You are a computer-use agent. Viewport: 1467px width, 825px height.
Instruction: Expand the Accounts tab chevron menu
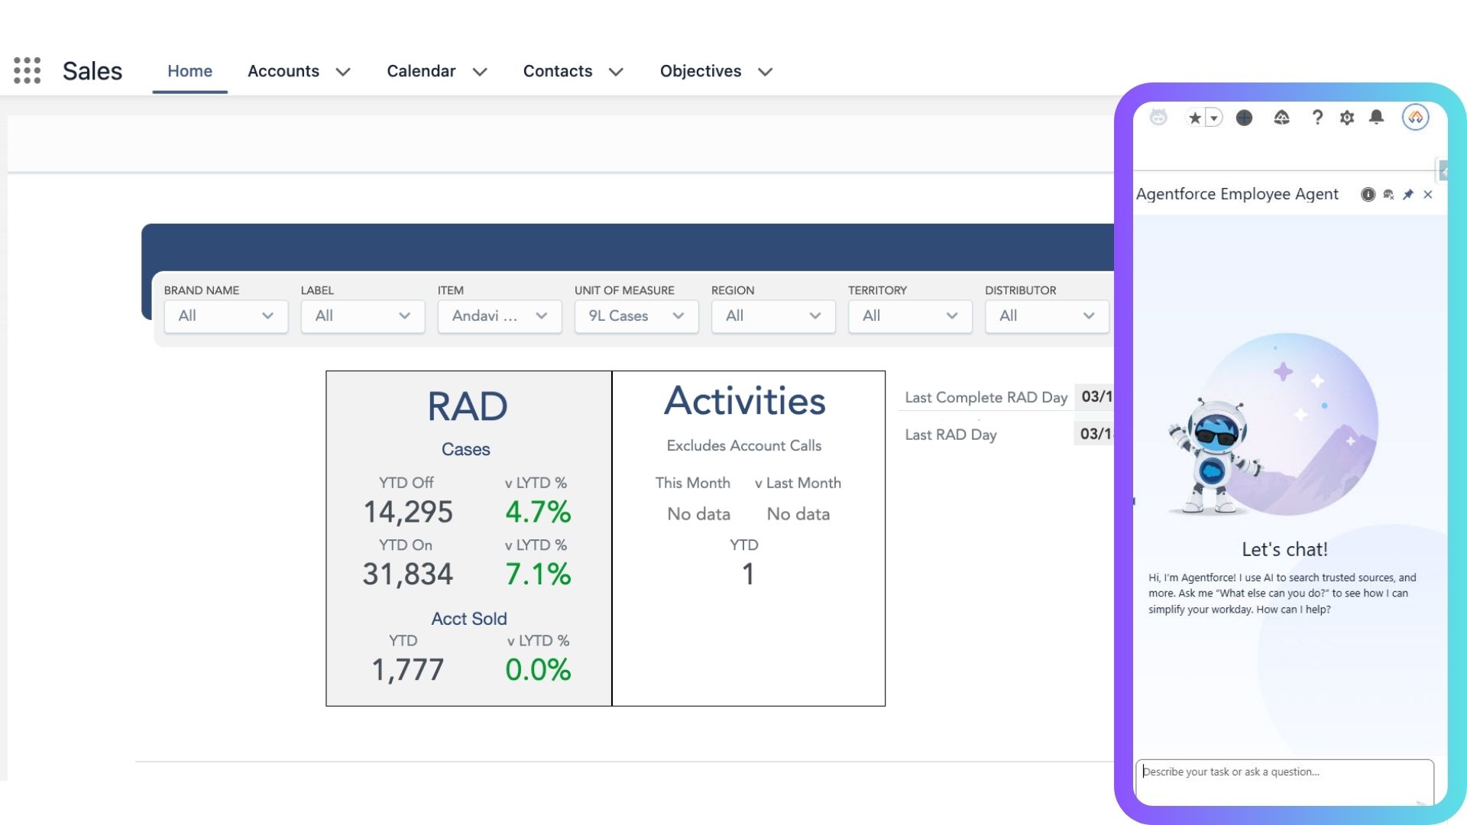343,72
